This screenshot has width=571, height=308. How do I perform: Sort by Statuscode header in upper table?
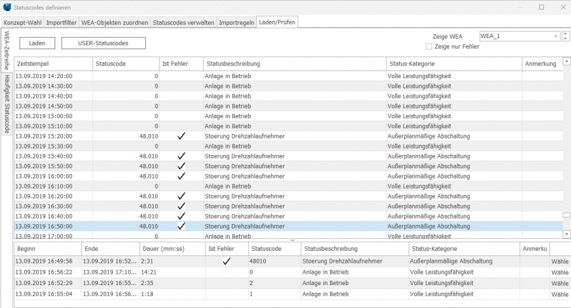click(126, 64)
